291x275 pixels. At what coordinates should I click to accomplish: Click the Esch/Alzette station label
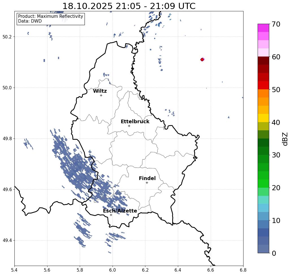pos(120,211)
